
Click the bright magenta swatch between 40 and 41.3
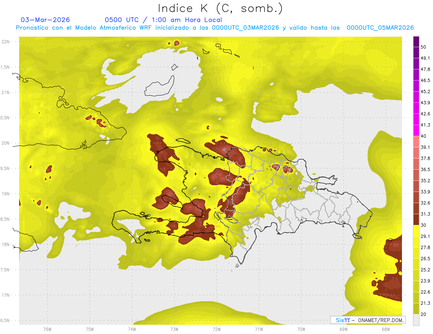[x=416, y=130]
